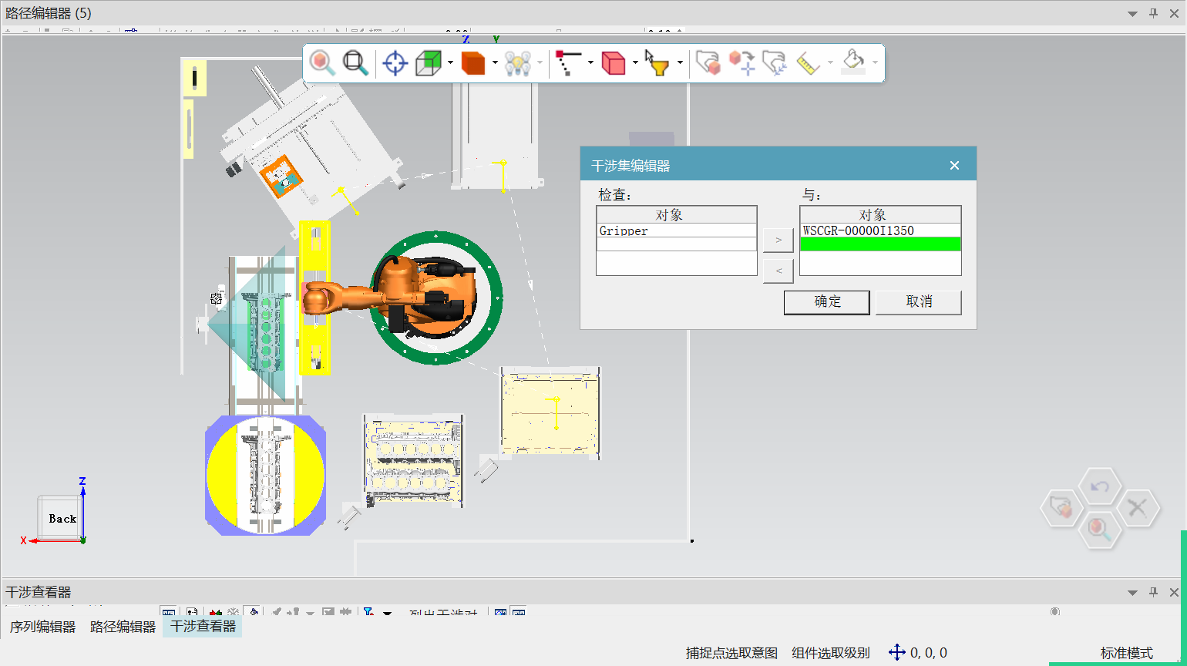Switch to the 序列编辑器 tab
This screenshot has height=666, width=1187.
42,627
